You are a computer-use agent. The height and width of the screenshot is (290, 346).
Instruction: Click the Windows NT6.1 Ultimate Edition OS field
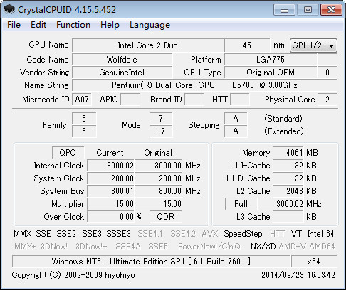[x=151, y=262]
